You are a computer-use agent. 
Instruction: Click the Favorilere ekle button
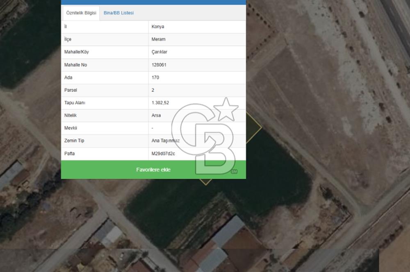tap(153, 170)
